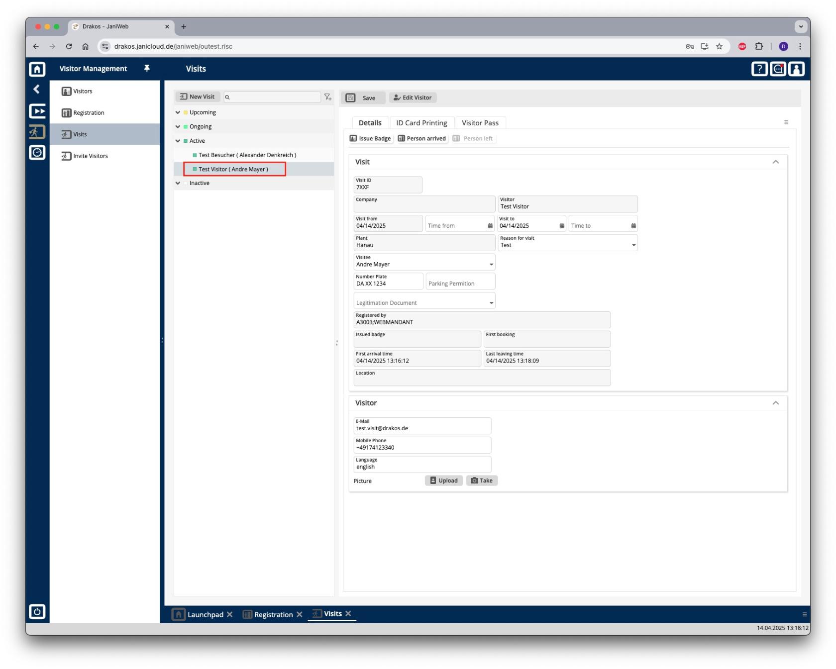Viewport: 836px width, 669px height.
Task: Click the visit search input field
Action: click(272, 97)
